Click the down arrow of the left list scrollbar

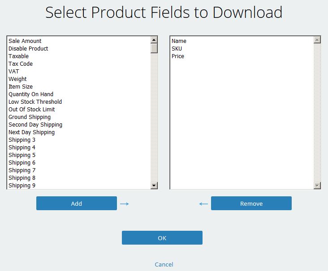[154, 185]
